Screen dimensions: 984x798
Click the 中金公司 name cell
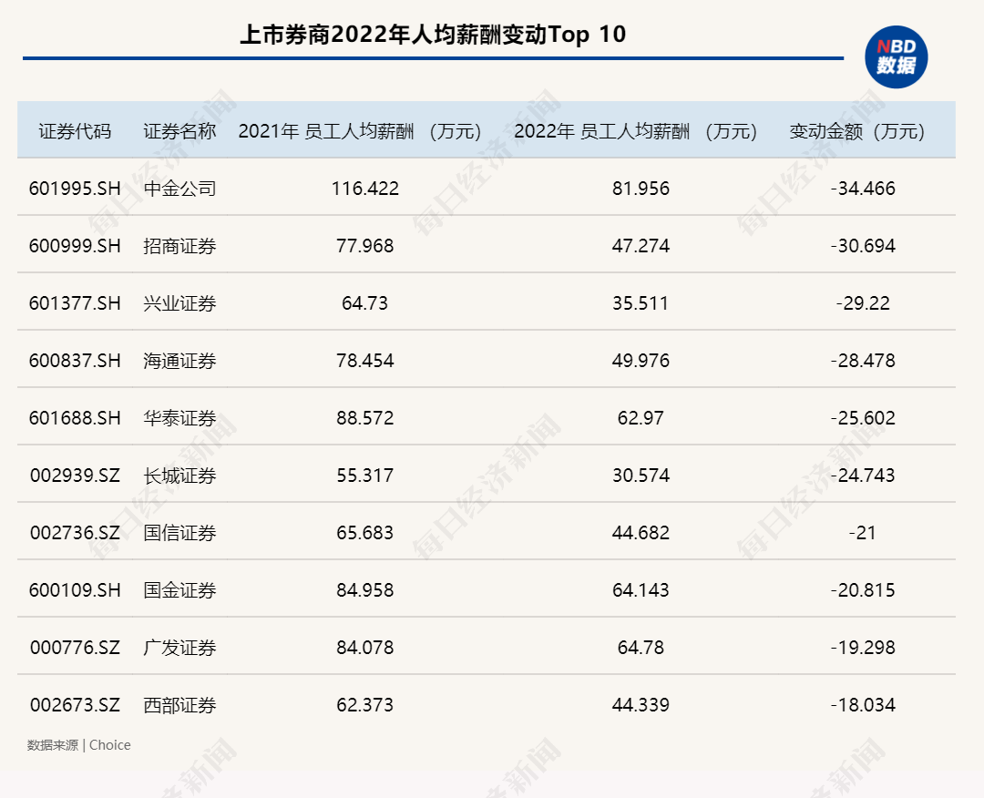179,189
